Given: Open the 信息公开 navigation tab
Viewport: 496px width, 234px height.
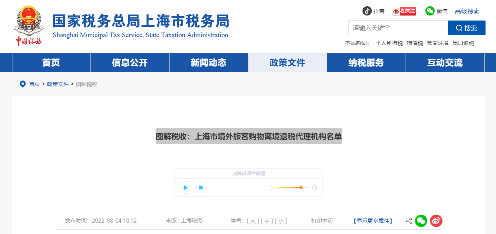Looking at the screenshot, I should pos(130,62).
